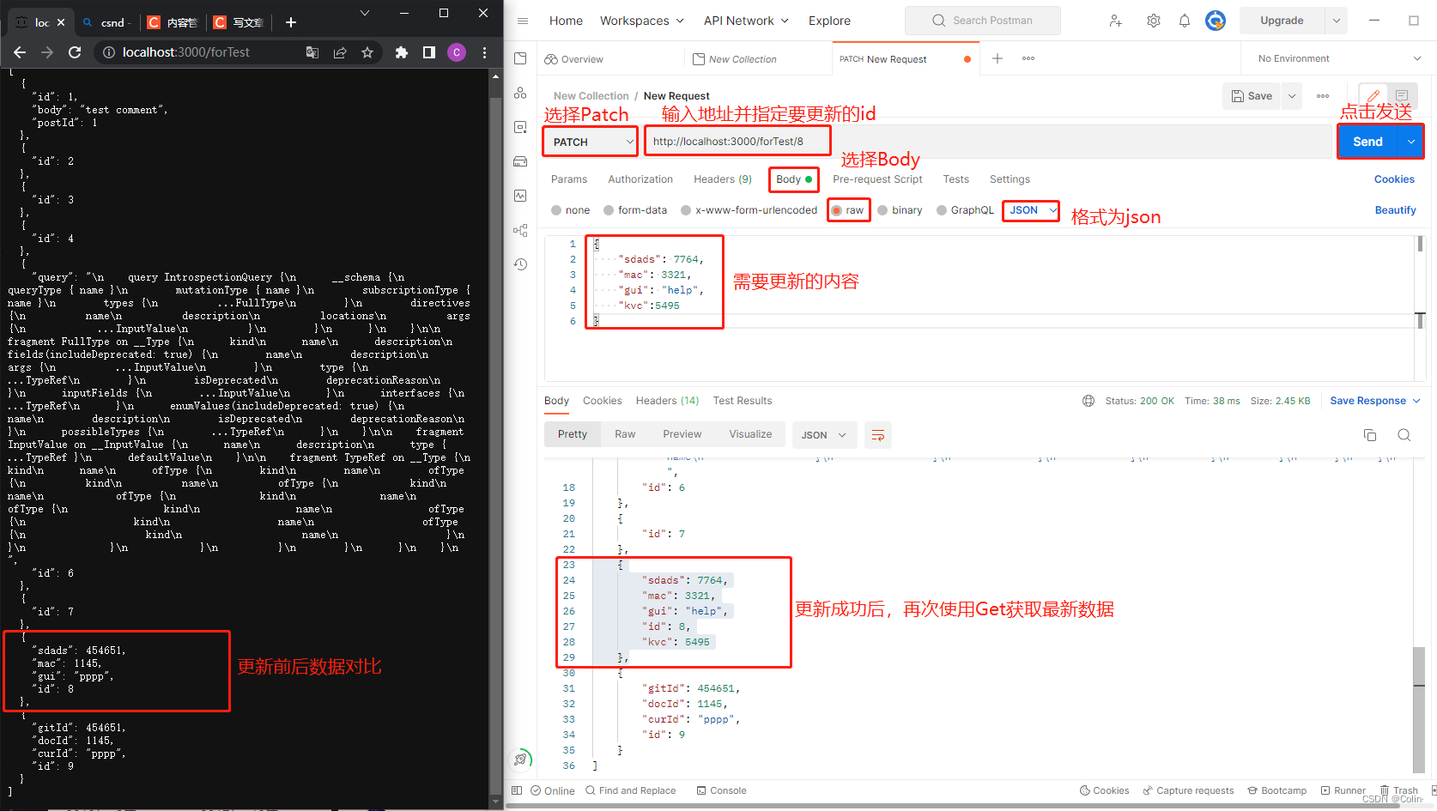Bookmark page with Chrome star icon
The width and height of the screenshot is (1437, 811).
[367, 52]
